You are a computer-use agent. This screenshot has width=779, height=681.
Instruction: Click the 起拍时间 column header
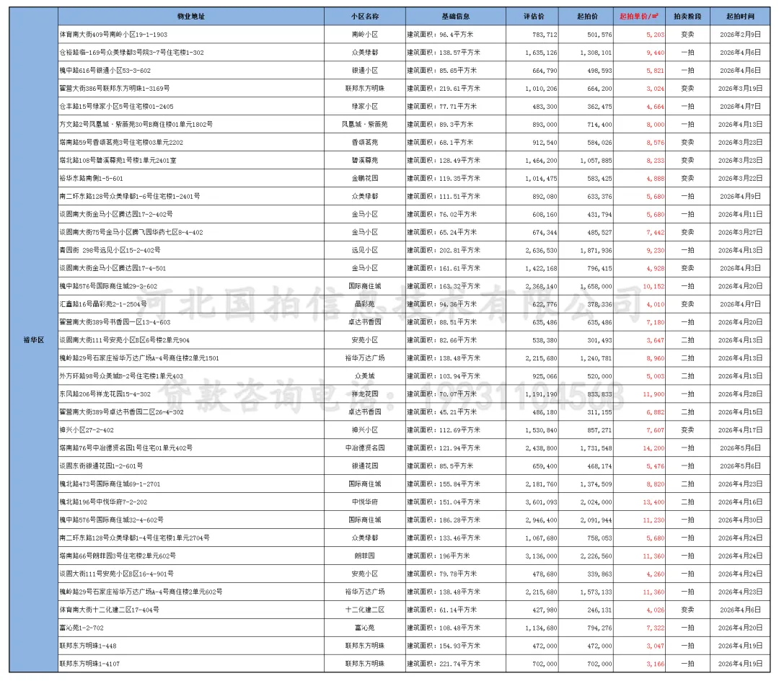740,17
